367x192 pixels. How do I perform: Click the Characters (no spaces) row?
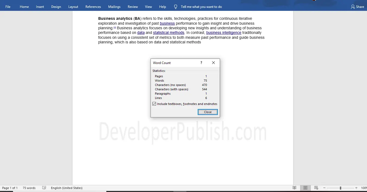181,85
